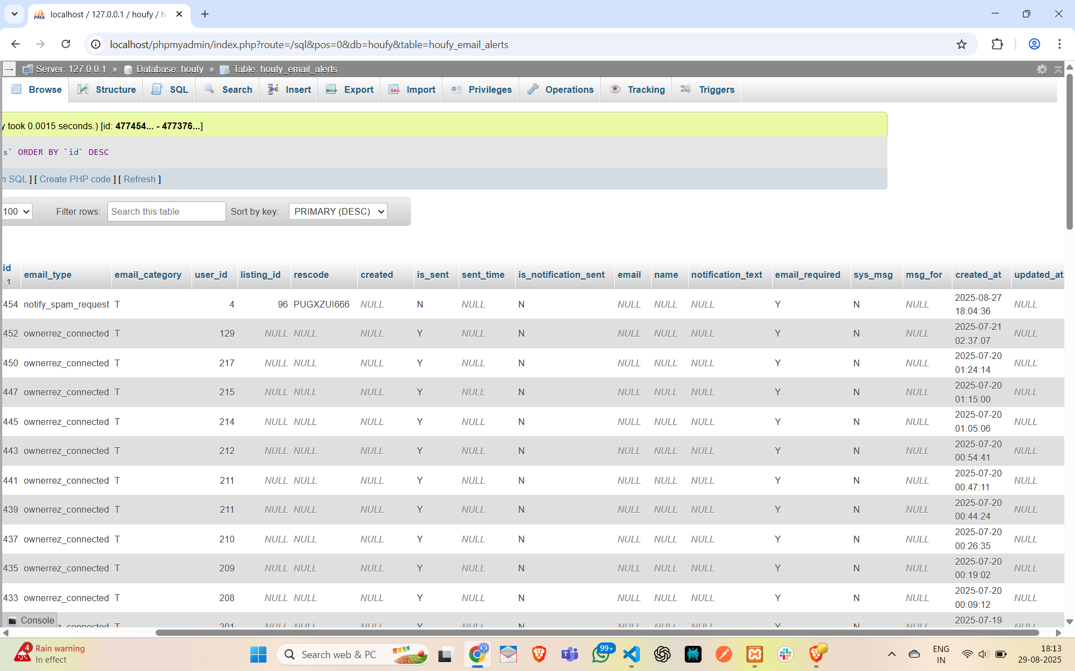The image size is (1075, 671).
Task: Open phpMyAdmin page settings gear icon
Action: pyautogui.click(x=1041, y=69)
